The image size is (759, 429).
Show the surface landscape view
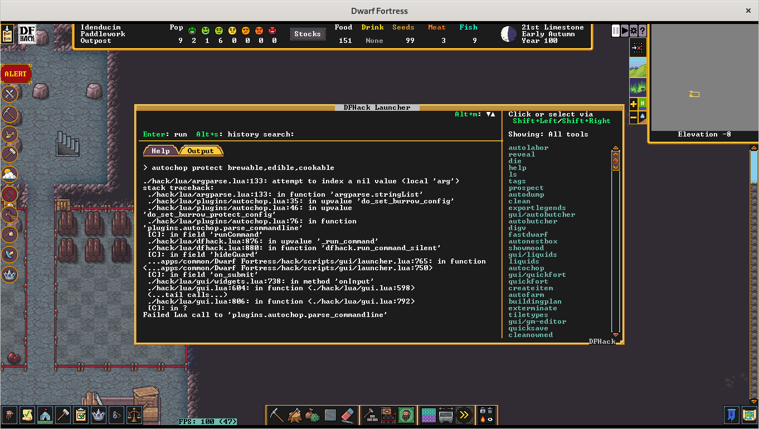638,67
